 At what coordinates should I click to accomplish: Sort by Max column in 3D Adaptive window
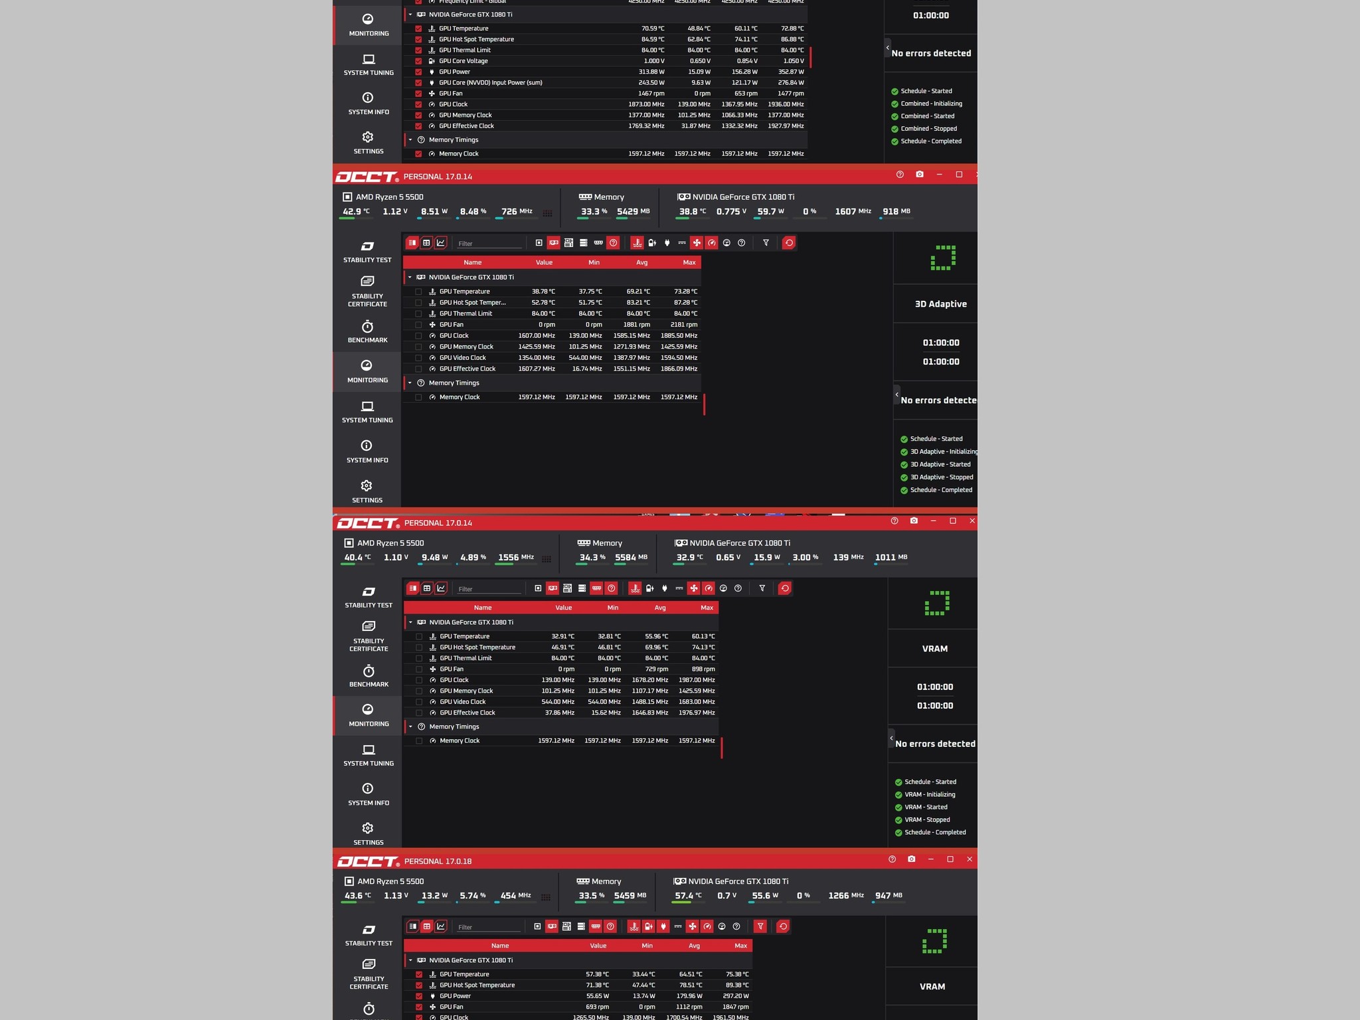689,262
